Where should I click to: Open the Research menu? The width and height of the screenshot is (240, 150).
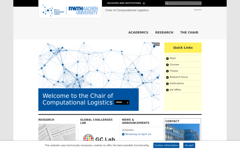coord(164,32)
